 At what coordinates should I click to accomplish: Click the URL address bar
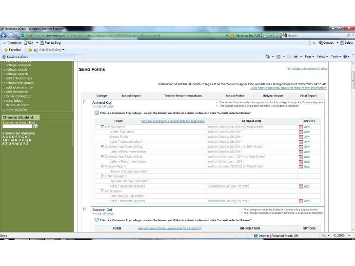(124, 36)
